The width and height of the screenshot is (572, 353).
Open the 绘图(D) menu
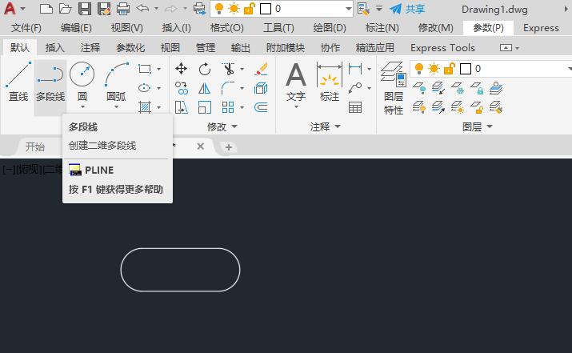[x=330, y=28]
